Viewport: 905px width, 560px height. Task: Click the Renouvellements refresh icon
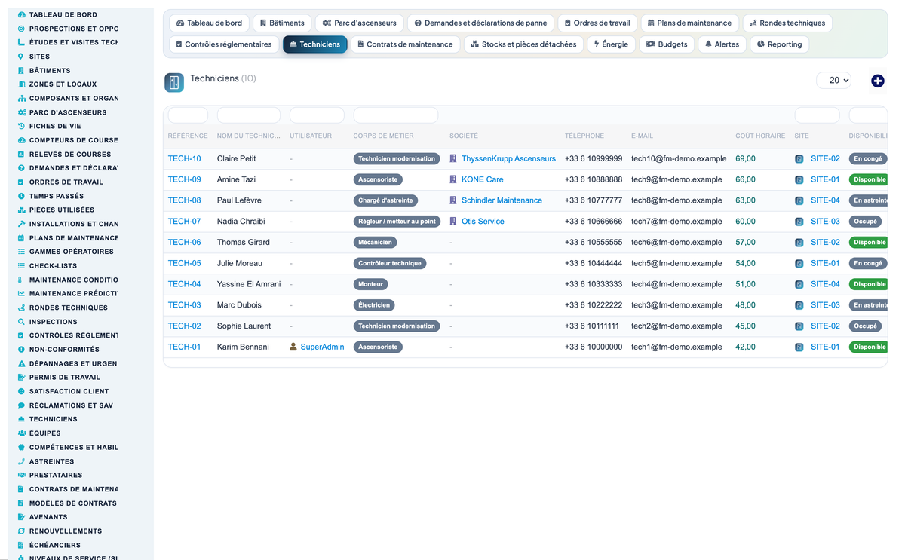click(21, 531)
